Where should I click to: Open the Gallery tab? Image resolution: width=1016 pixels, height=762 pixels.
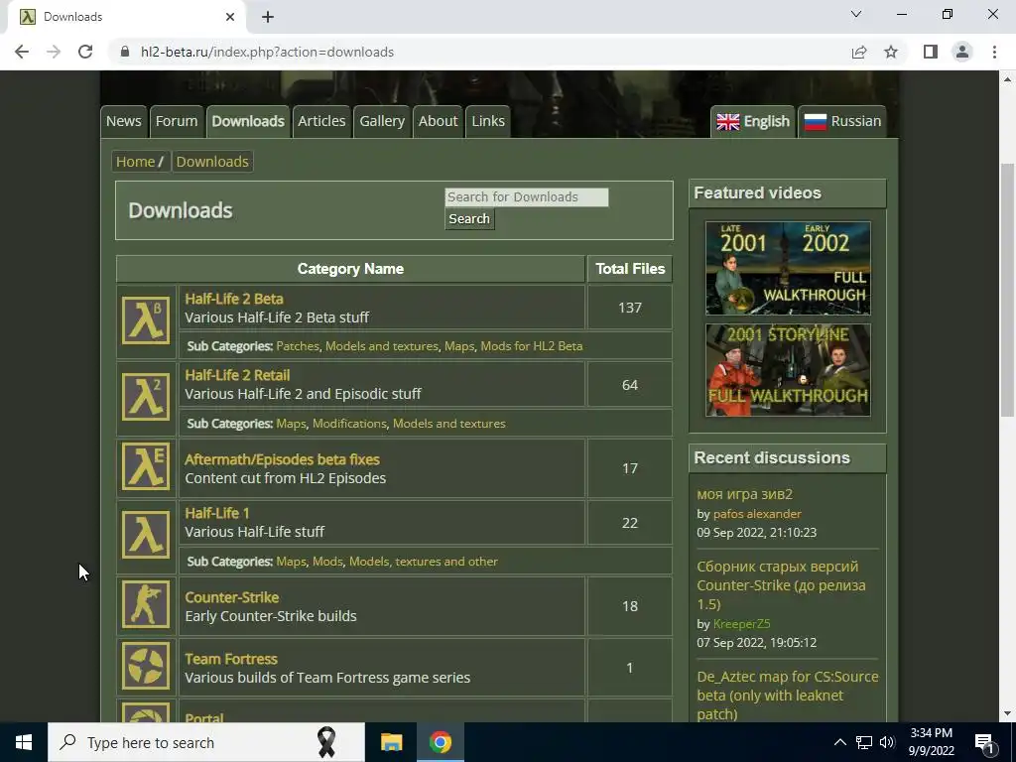(382, 122)
